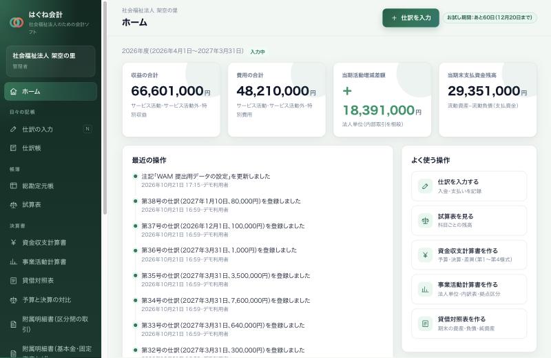Viewport: 551px width, 358px height.
Task: Open the 資金収支計算書を作る shortcut
Action: (x=469, y=255)
